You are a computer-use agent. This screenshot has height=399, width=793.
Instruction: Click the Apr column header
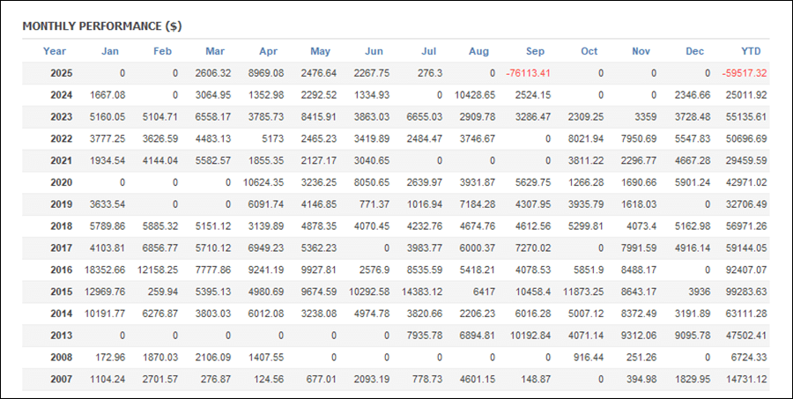point(268,51)
